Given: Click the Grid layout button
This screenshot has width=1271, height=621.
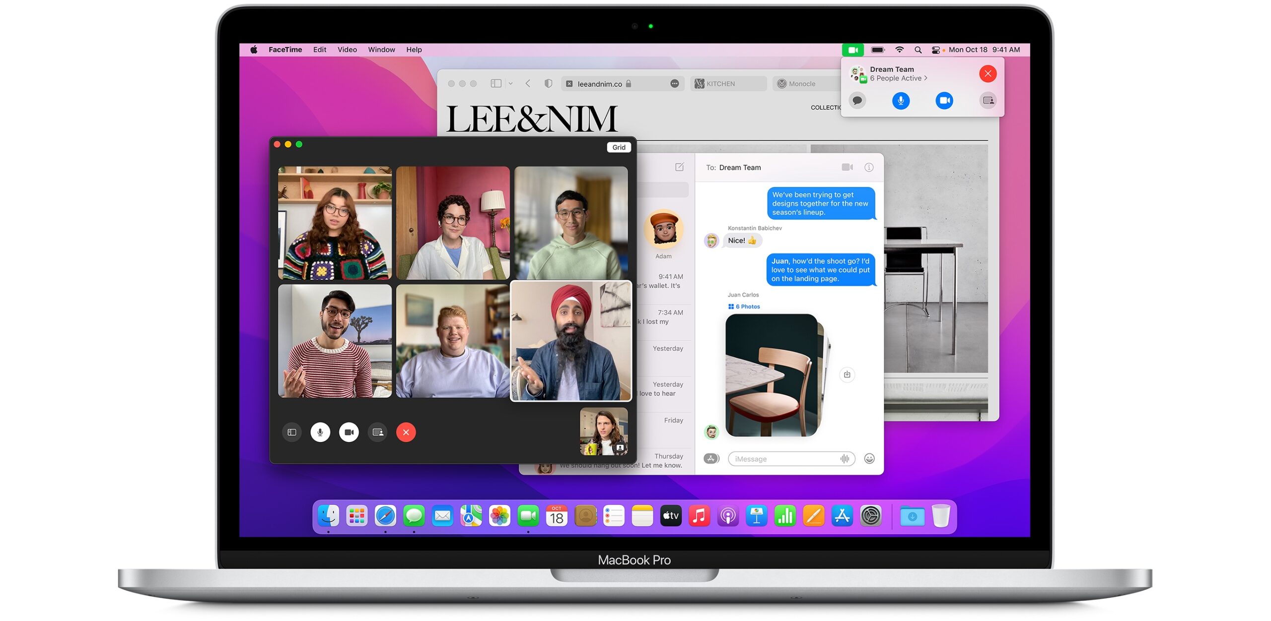Looking at the screenshot, I should (619, 147).
